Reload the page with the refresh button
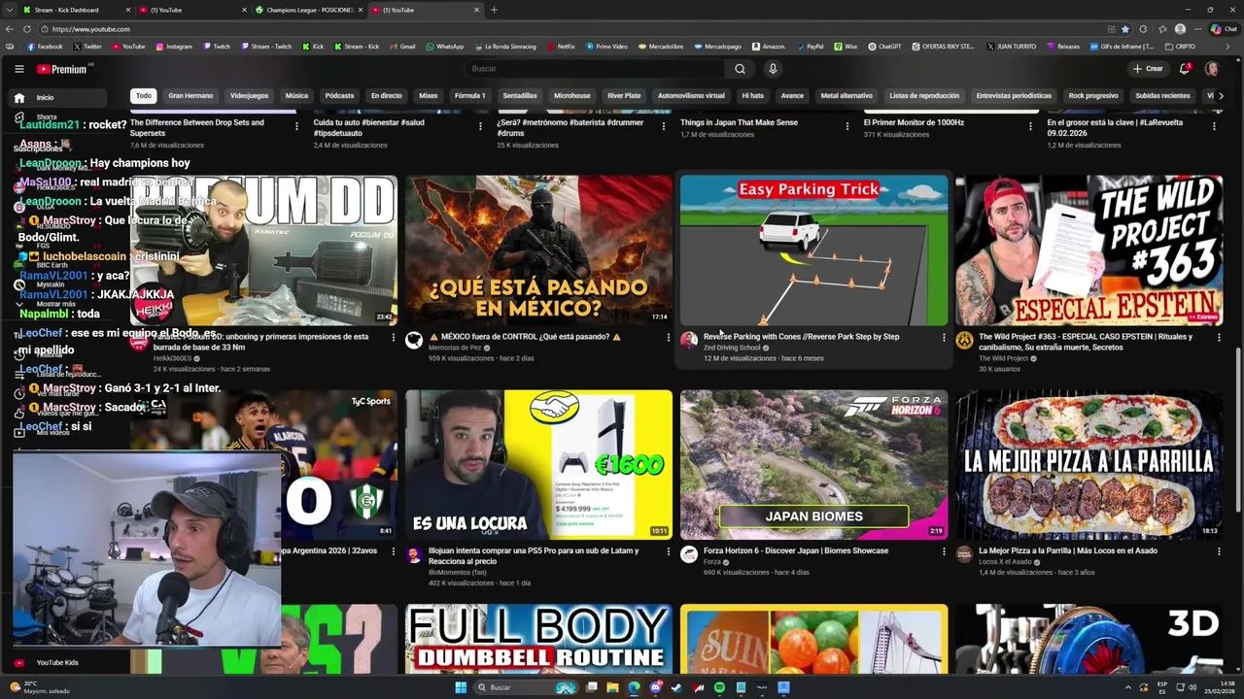1244x699 pixels. (x=29, y=29)
